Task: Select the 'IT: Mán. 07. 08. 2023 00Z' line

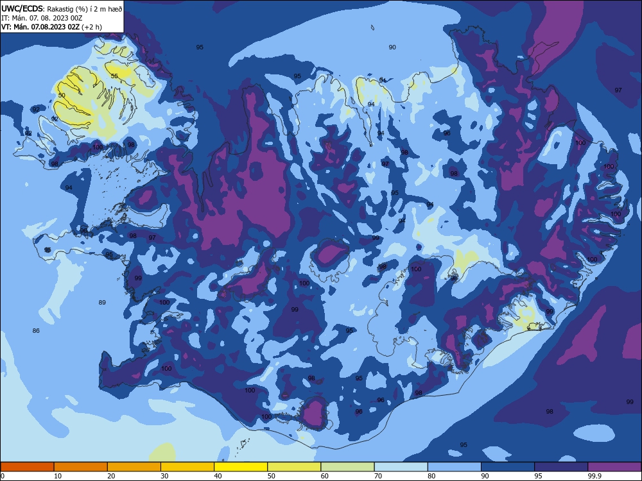Action: (x=42, y=18)
